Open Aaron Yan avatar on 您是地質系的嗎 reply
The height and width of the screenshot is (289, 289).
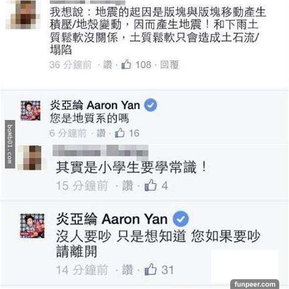point(30,110)
